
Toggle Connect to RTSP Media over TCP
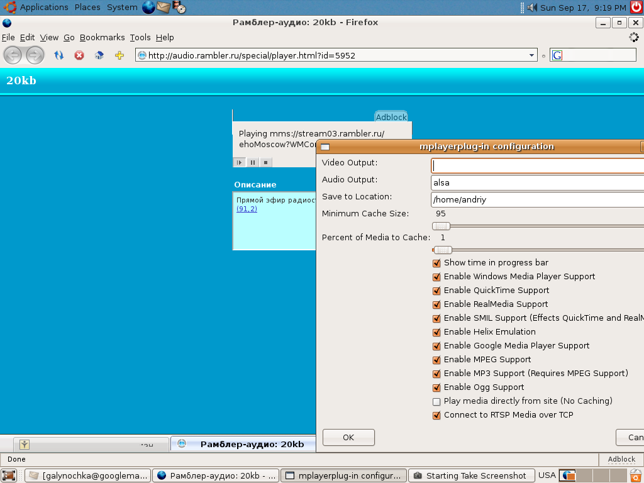coord(436,415)
